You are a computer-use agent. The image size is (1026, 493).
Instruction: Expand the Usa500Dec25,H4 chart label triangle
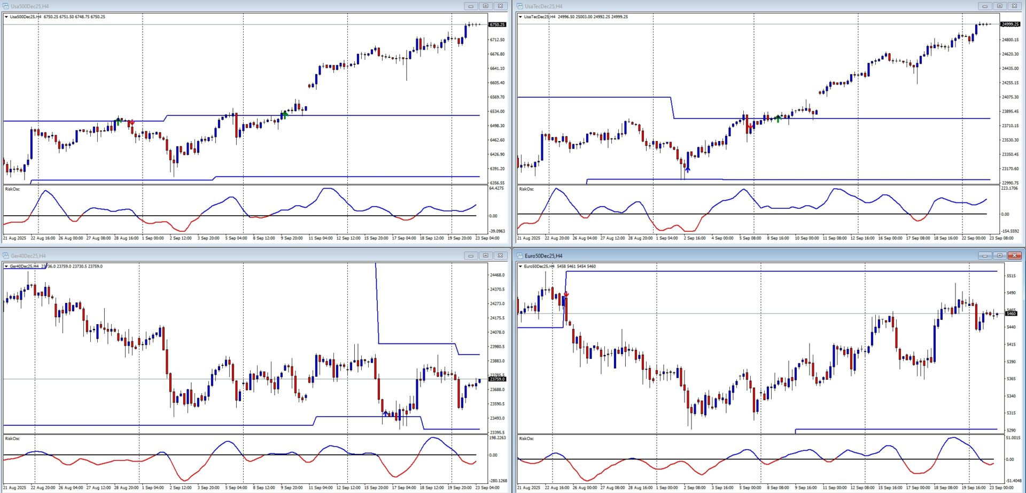(6, 17)
